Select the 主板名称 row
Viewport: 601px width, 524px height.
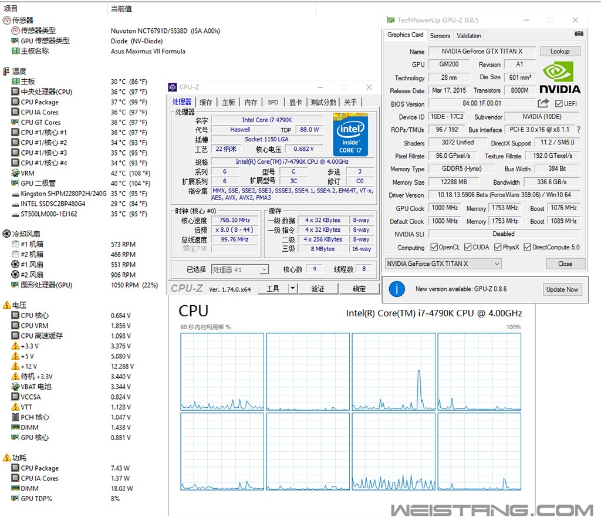(98, 51)
